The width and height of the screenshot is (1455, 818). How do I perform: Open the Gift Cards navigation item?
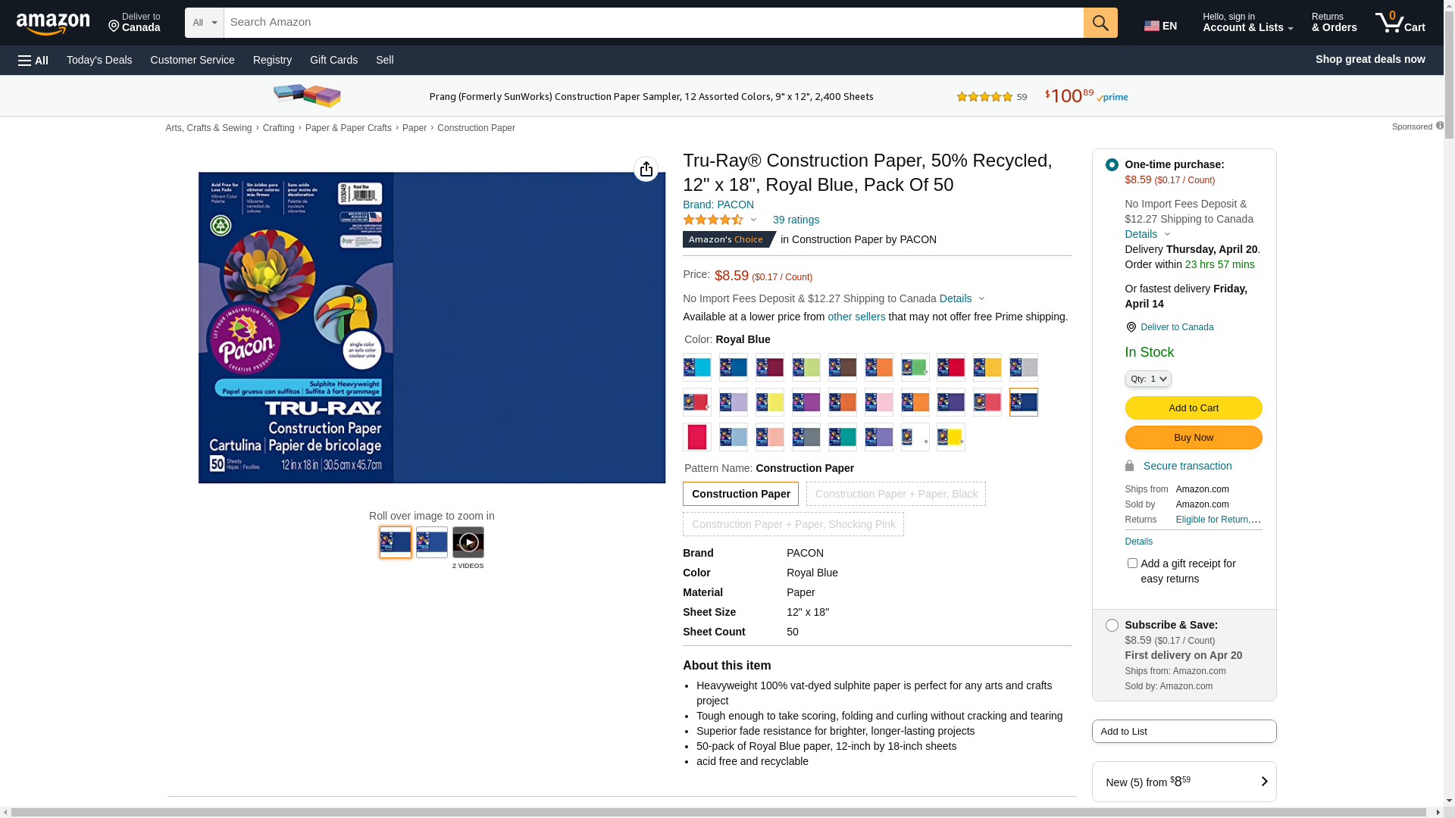[x=333, y=60]
